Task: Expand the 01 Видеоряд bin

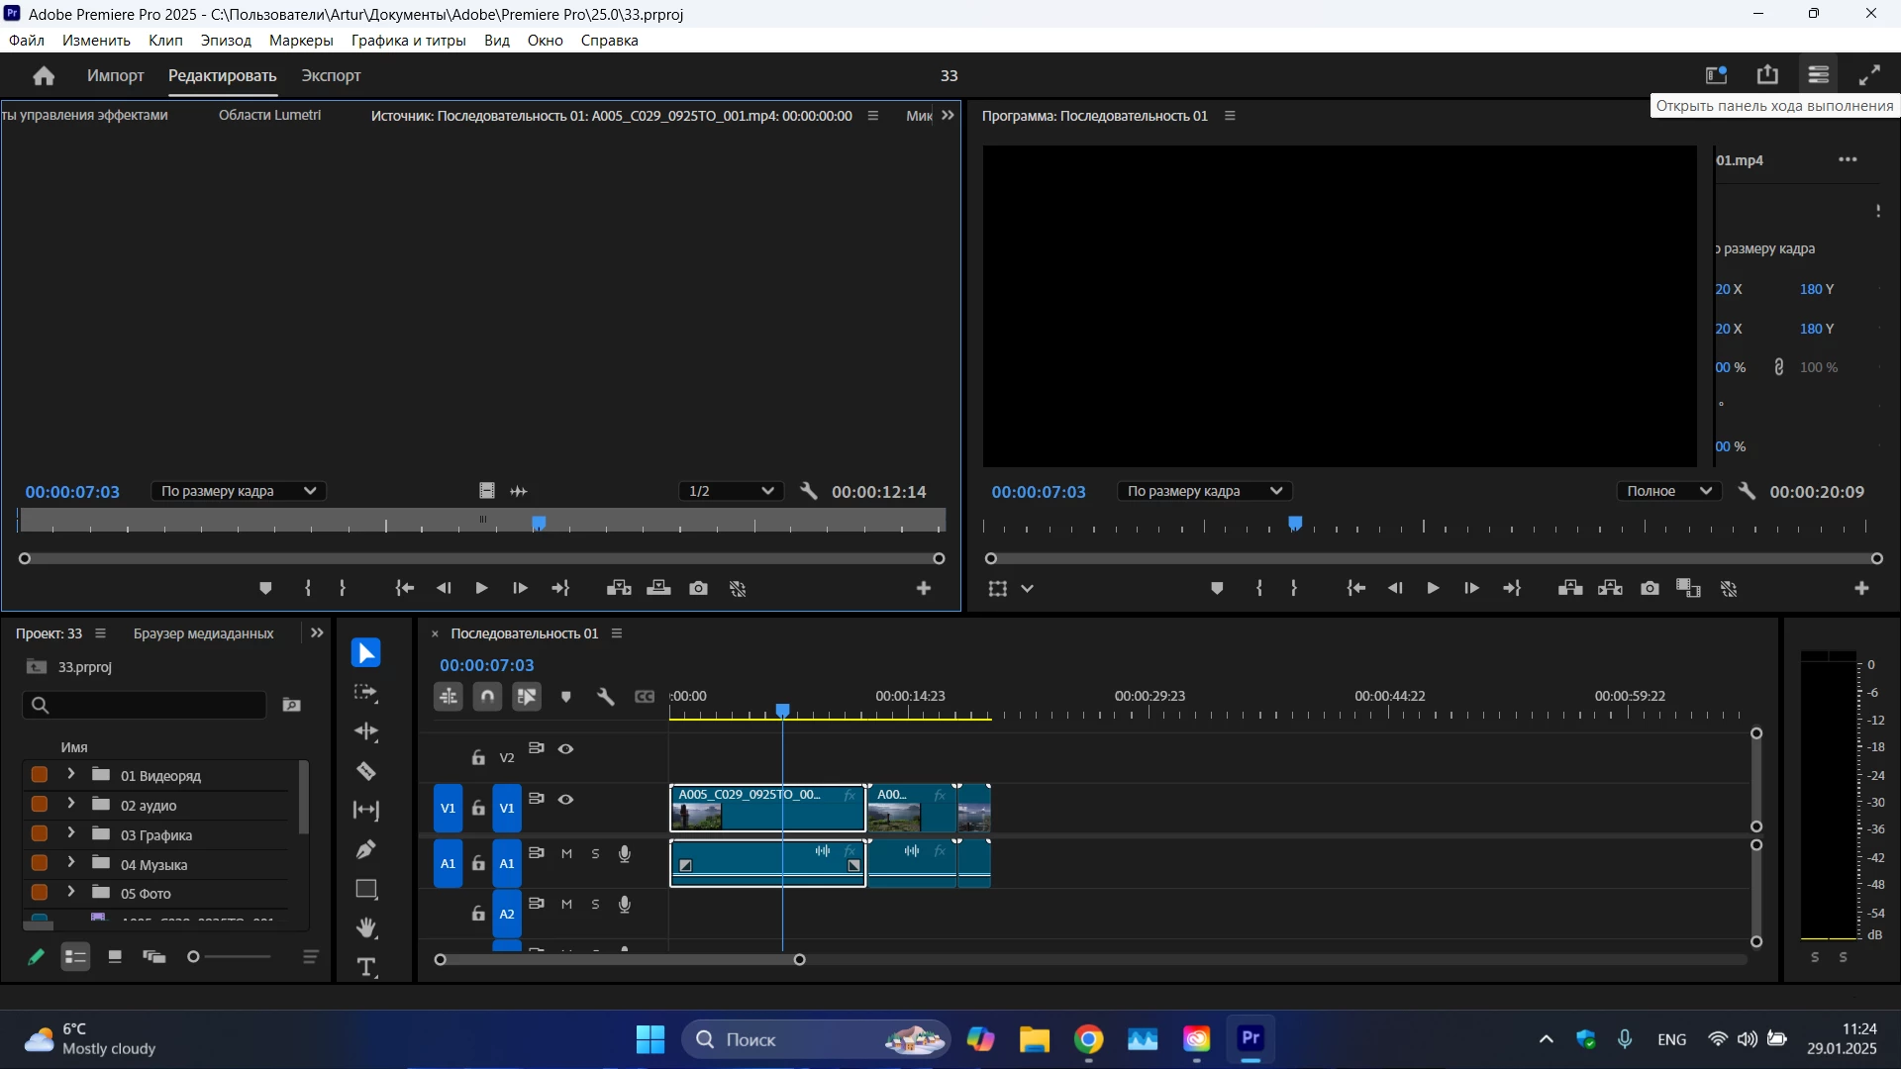Action: click(x=70, y=774)
